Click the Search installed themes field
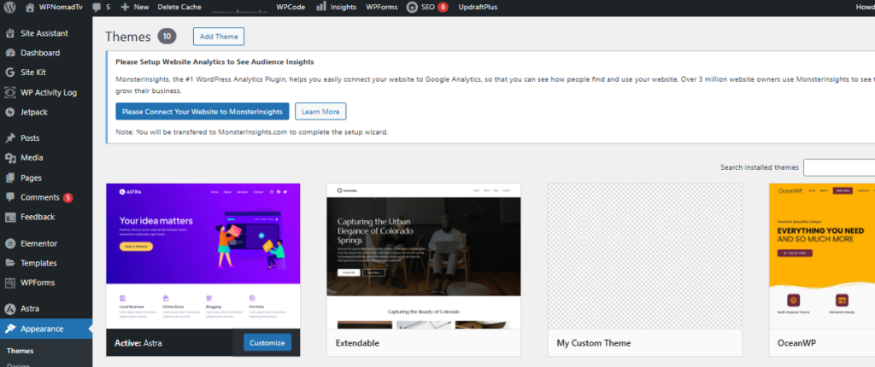This screenshot has width=875, height=367. coord(838,167)
